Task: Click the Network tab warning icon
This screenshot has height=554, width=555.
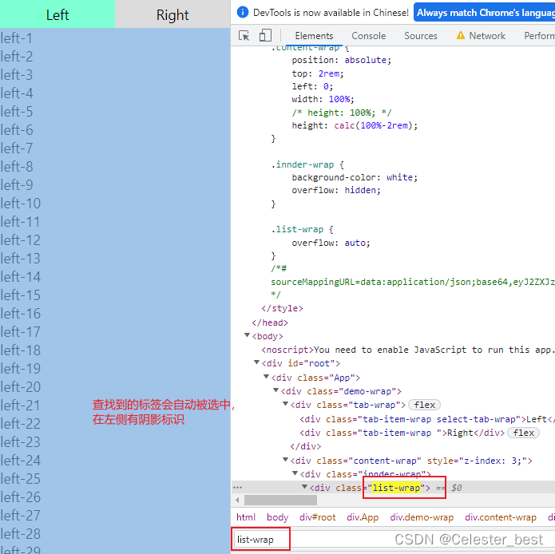Action: (461, 35)
